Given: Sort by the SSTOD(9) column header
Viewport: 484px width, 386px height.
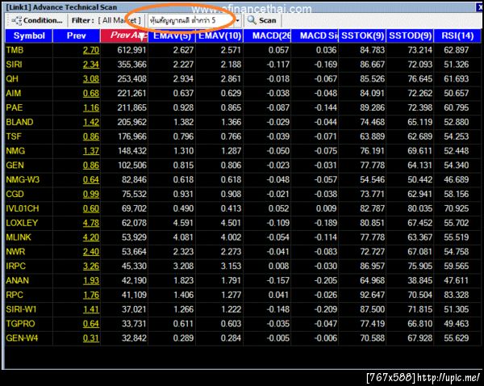Looking at the screenshot, I should (410, 36).
